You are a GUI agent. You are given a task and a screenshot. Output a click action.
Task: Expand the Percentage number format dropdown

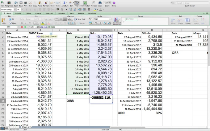pos(110,19)
